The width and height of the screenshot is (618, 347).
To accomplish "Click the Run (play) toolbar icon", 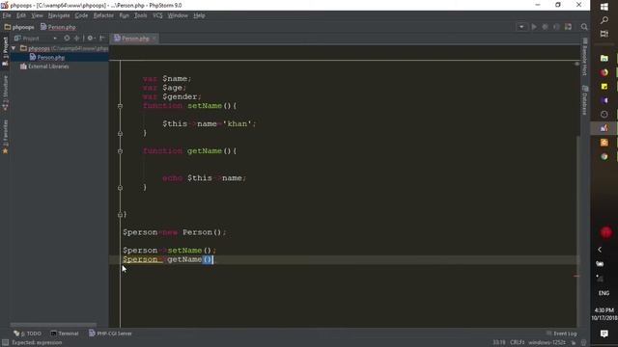I will (534, 27).
